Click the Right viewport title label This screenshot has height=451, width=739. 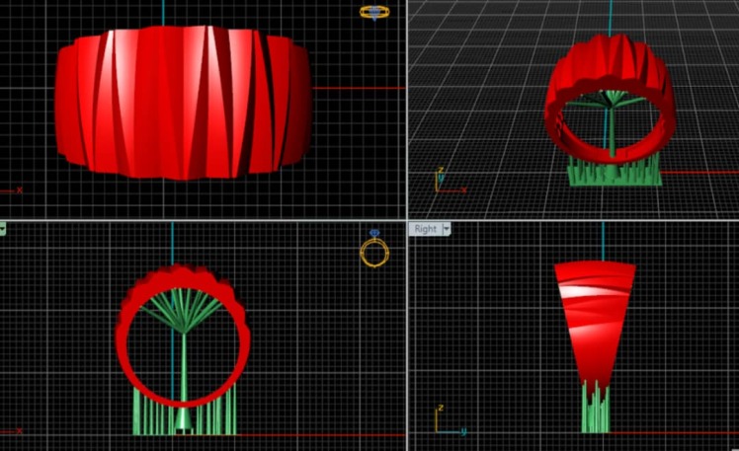(x=425, y=229)
